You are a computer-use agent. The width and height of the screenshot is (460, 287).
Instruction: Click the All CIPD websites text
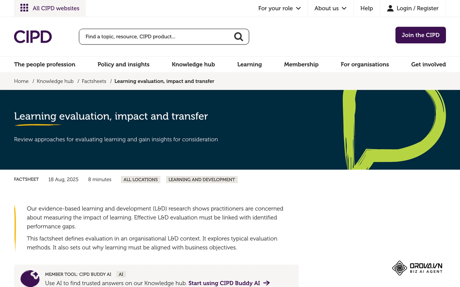[56, 8]
